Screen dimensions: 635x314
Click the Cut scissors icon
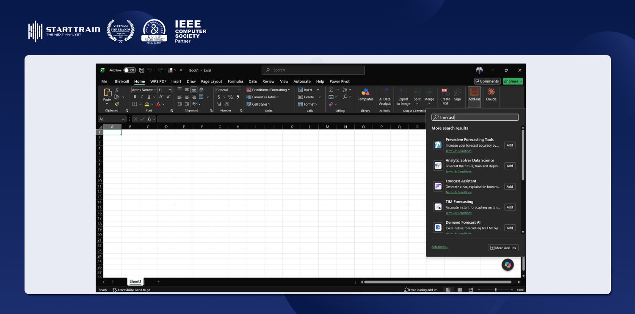[x=117, y=90]
